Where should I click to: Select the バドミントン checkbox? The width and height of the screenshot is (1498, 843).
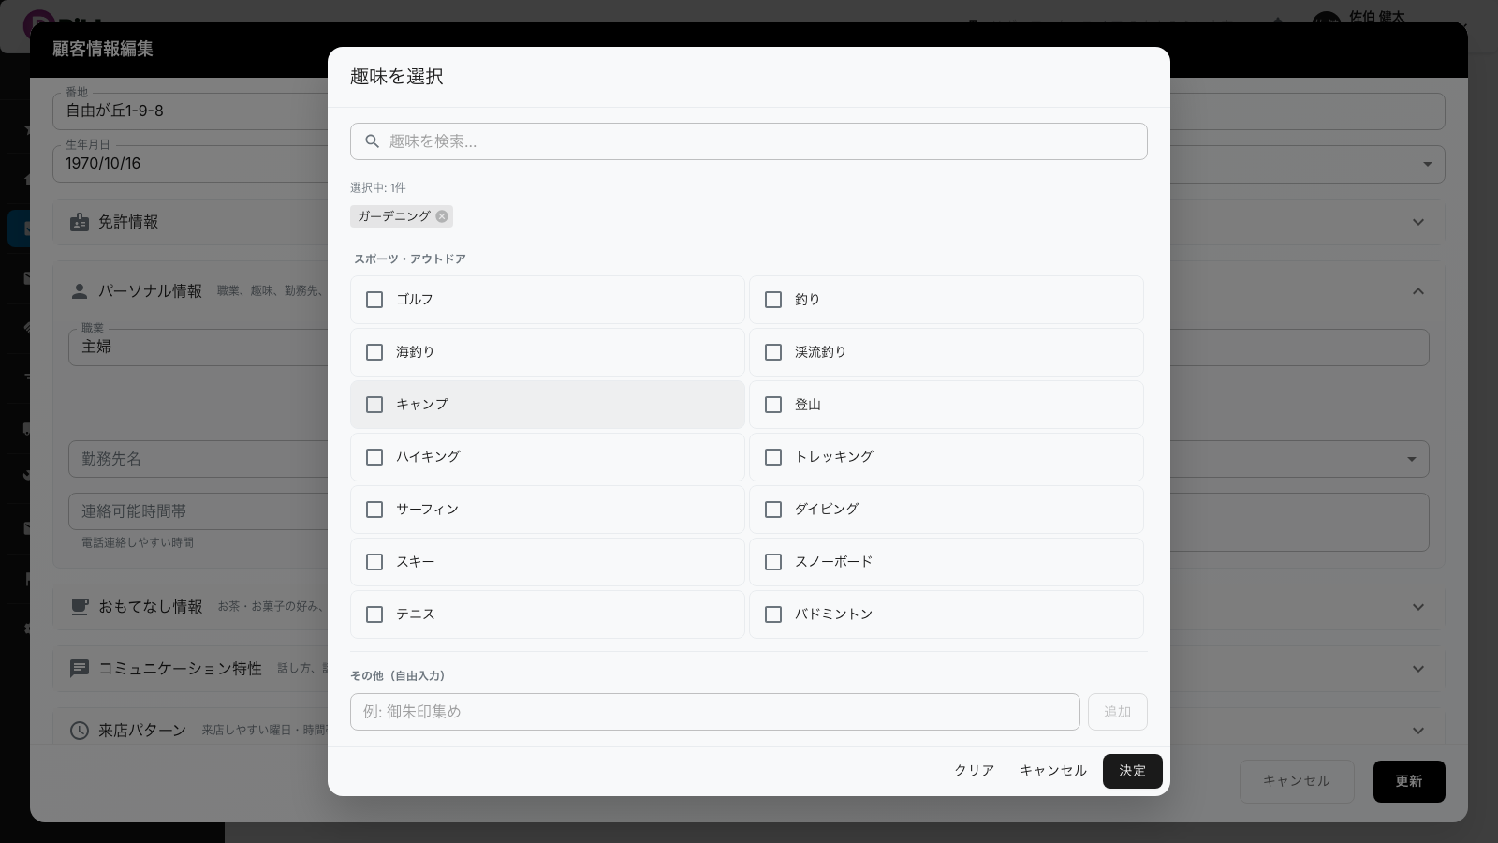coord(773,614)
